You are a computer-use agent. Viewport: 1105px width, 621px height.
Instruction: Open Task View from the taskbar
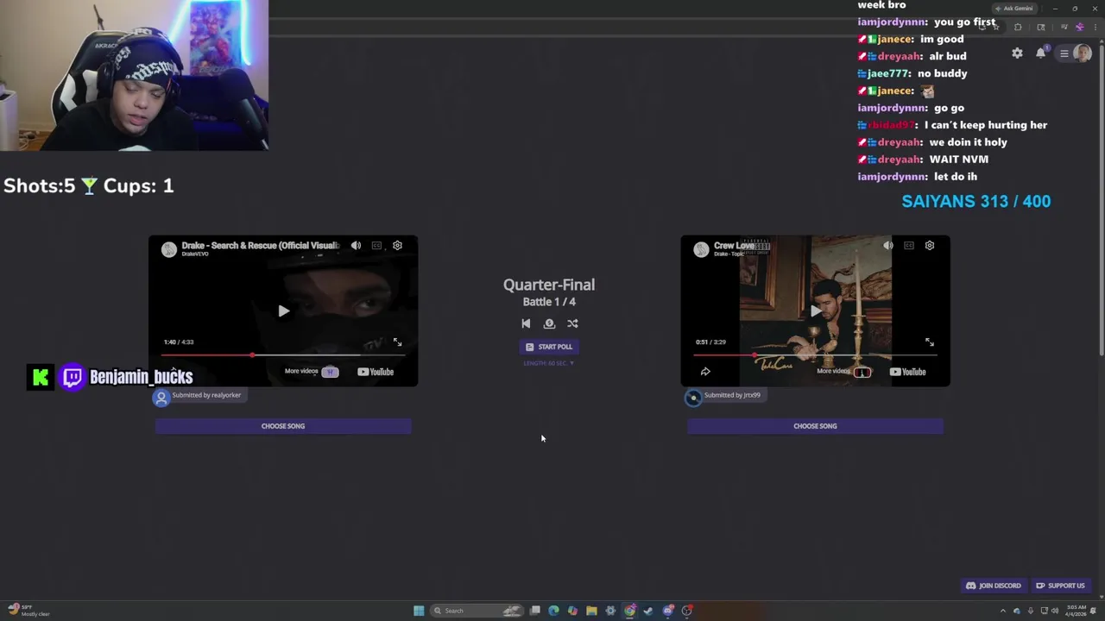[535, 611]
